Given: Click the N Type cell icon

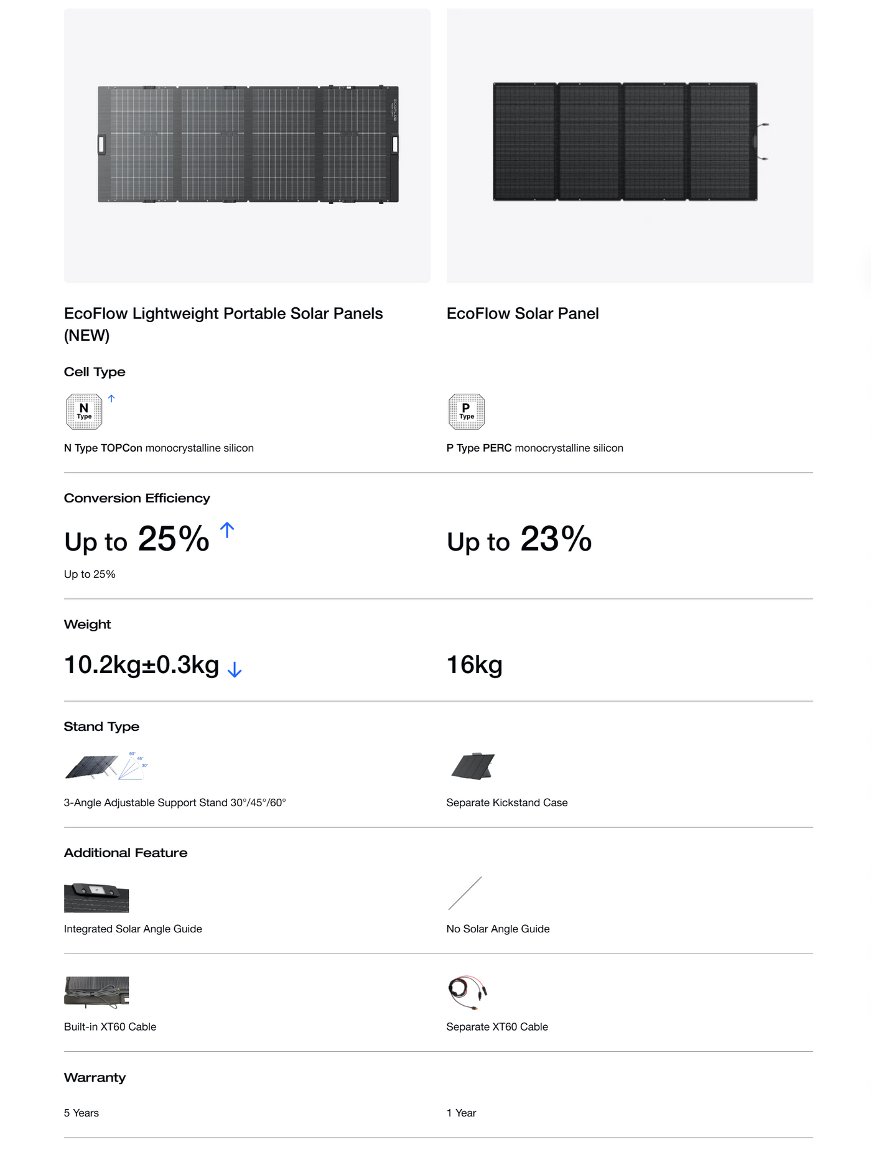Looking at the screenshot, I should (x=84, y=412).
